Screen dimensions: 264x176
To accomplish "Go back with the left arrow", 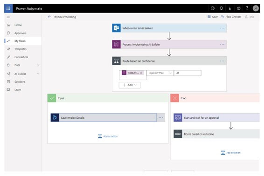I will 49,17.
